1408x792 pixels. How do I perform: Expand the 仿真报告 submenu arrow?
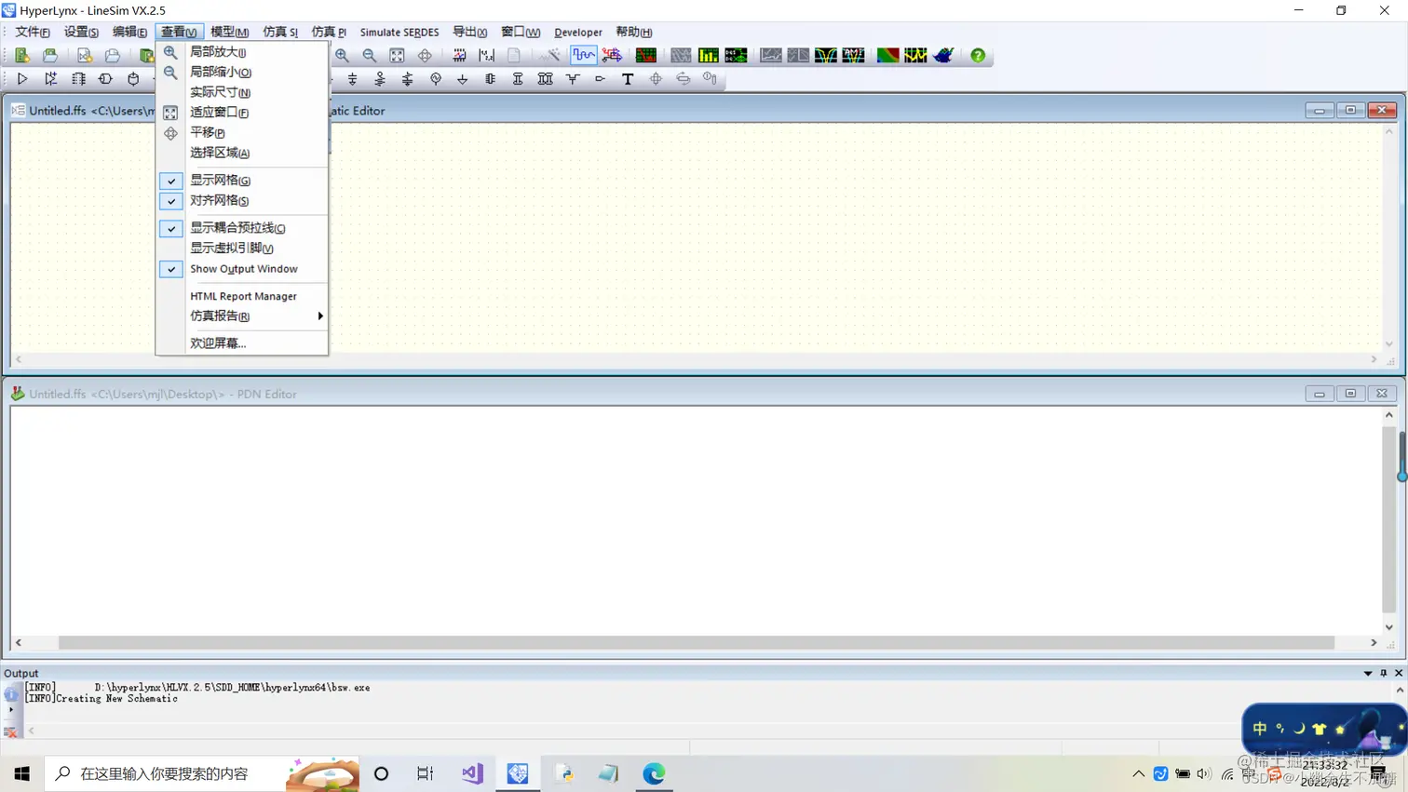tap(320, 316)
